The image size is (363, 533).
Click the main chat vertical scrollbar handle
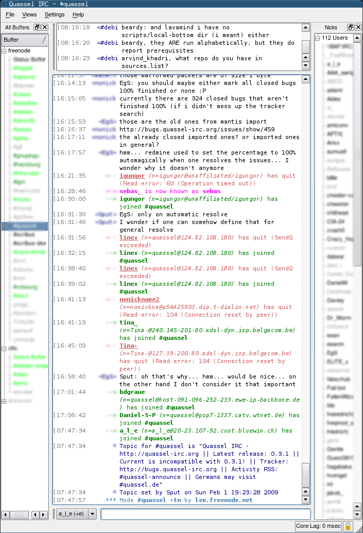(x=306, y=475)
